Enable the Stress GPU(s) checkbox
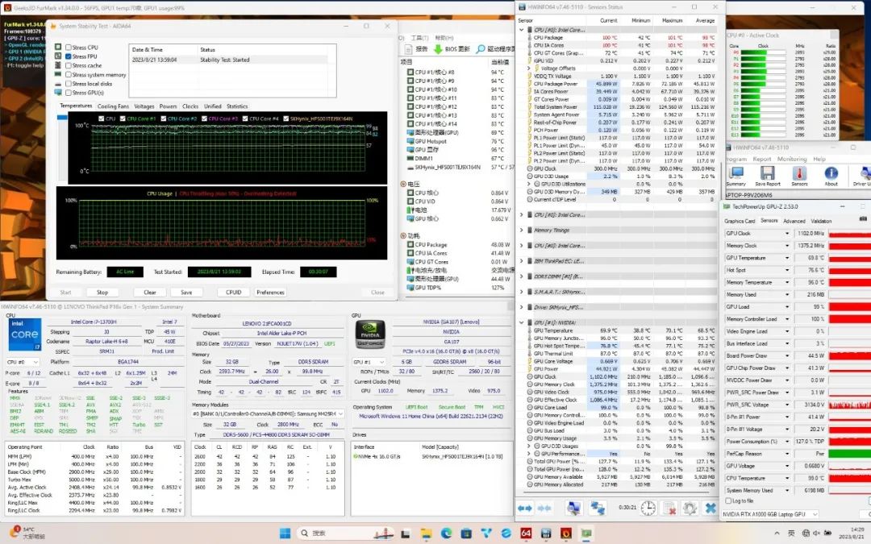The width and height of the screenshot is (871, 544). [69, 92]
